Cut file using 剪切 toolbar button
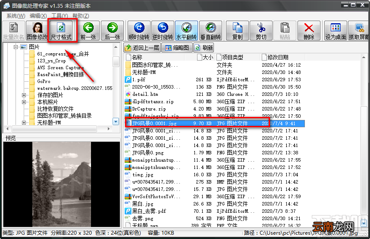Screen dimensions: 370x239 click(x=261, y=31)
